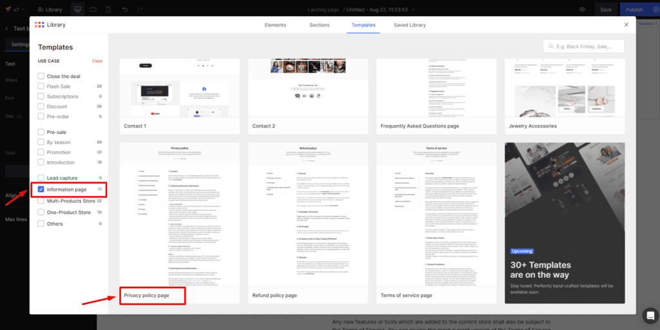Check the Pre-sale checkbox
660x330 pixels.
click(x=41, y=132)
